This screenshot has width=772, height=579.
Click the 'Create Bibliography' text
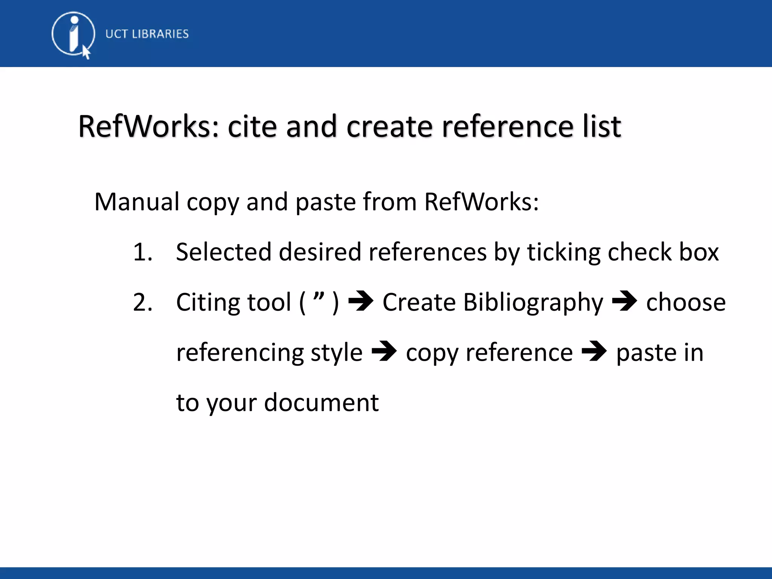pyautogui.click(x=493, y=303)
